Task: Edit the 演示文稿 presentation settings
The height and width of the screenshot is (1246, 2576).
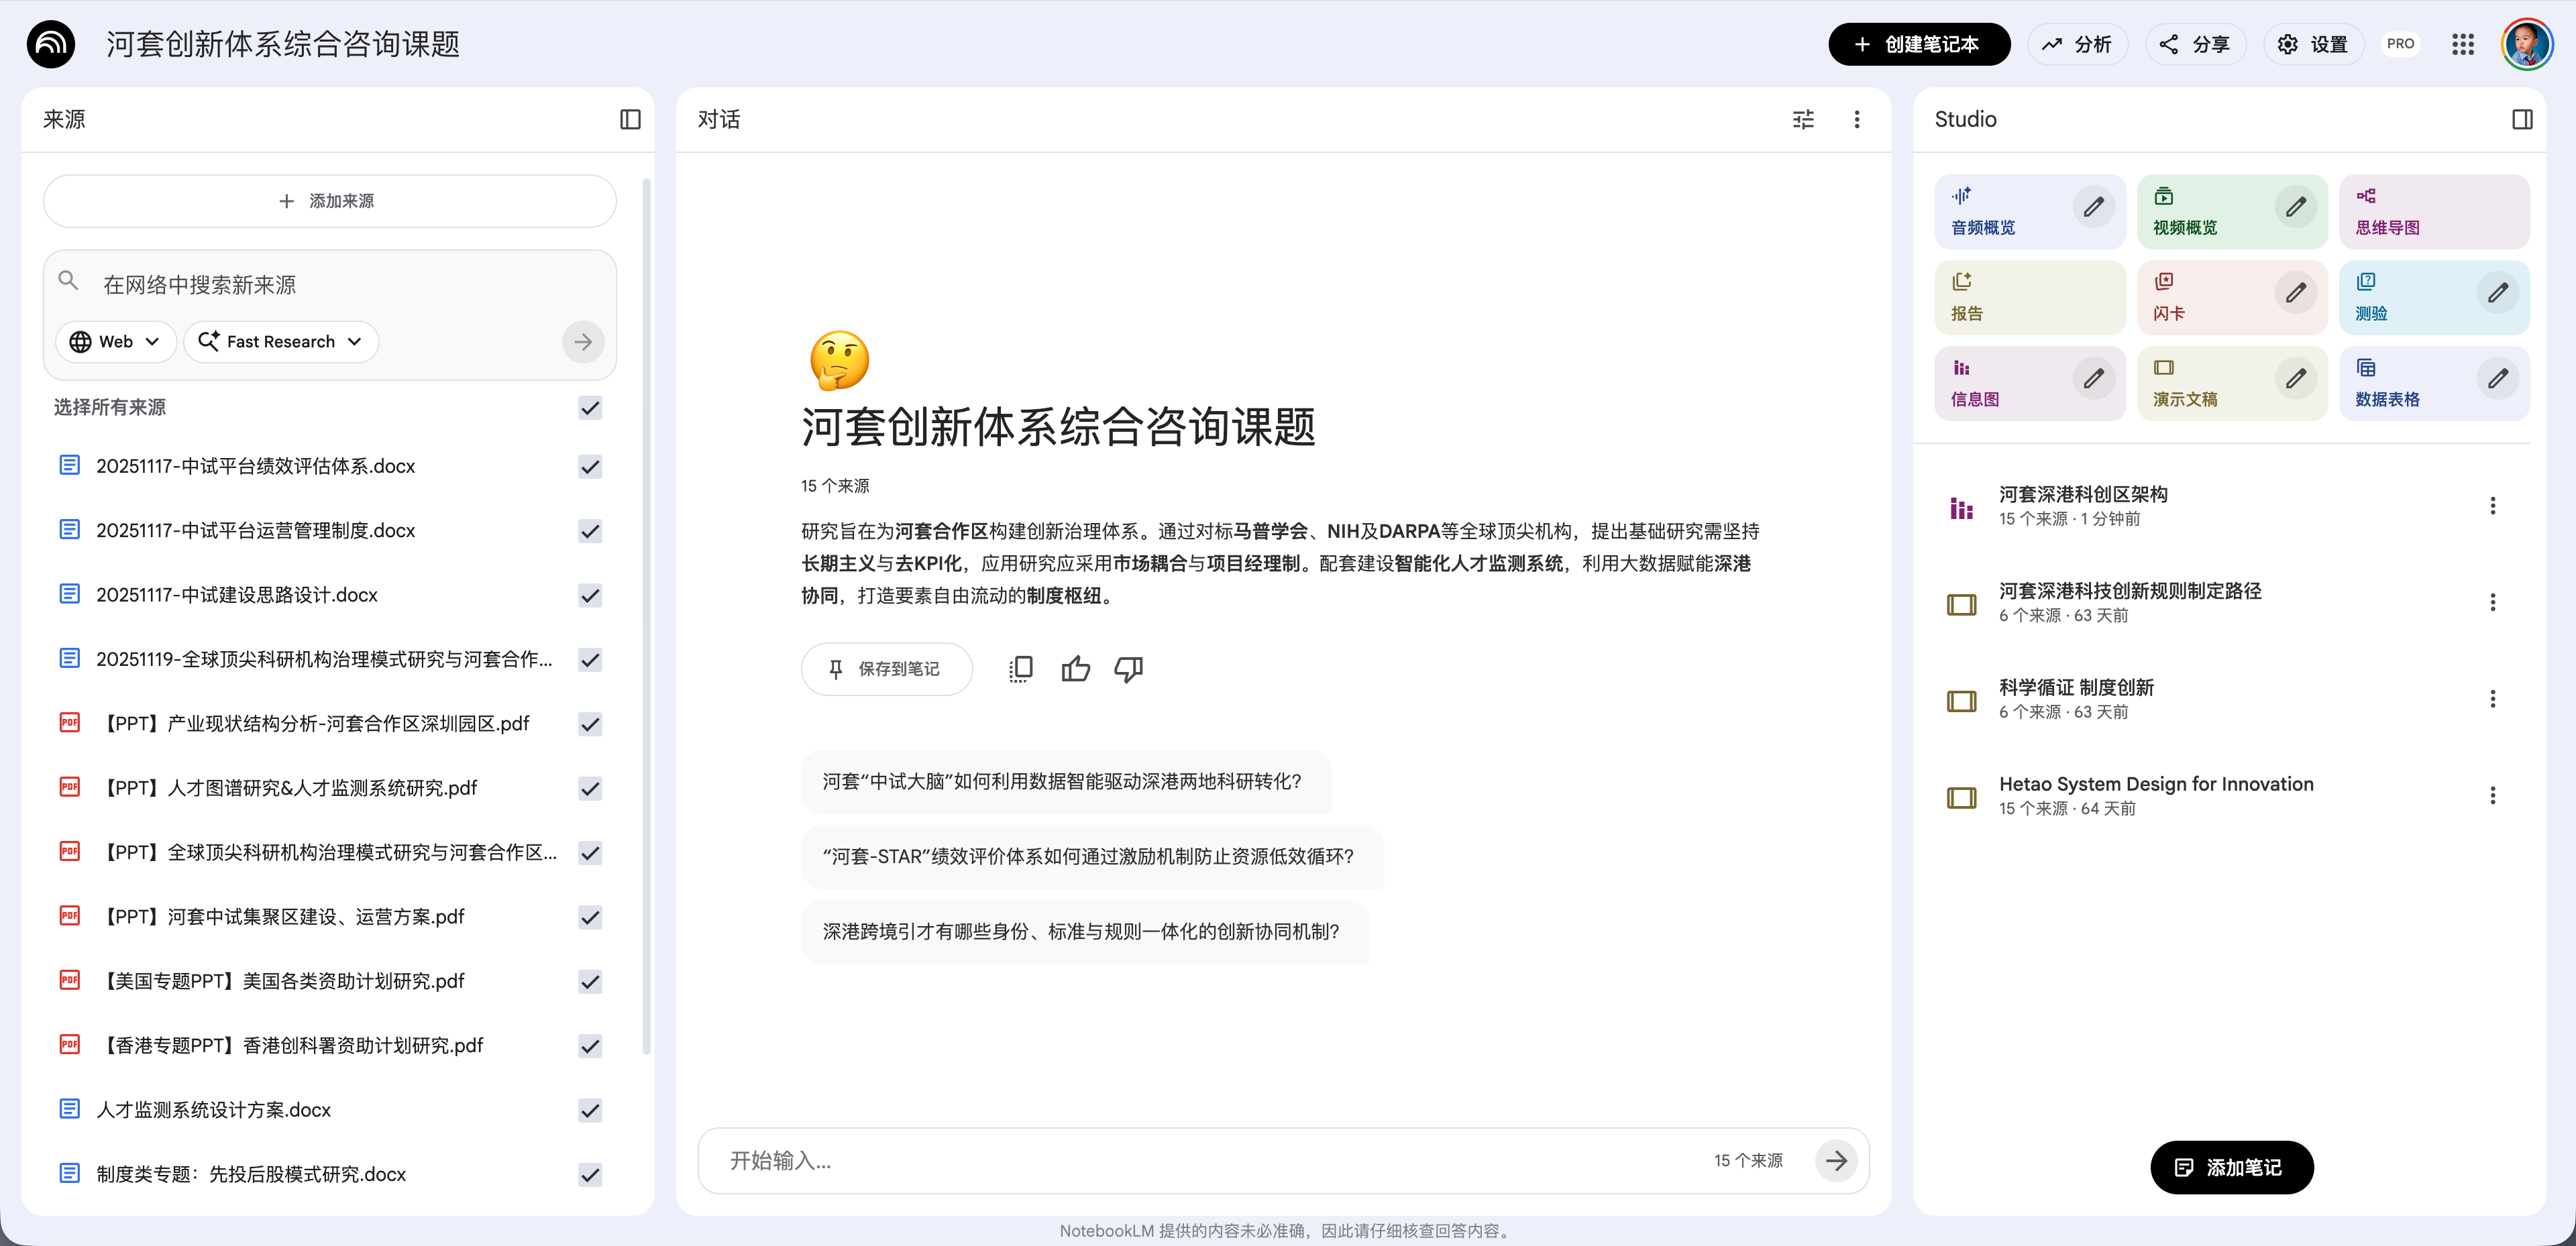Action: (2296, 379)
